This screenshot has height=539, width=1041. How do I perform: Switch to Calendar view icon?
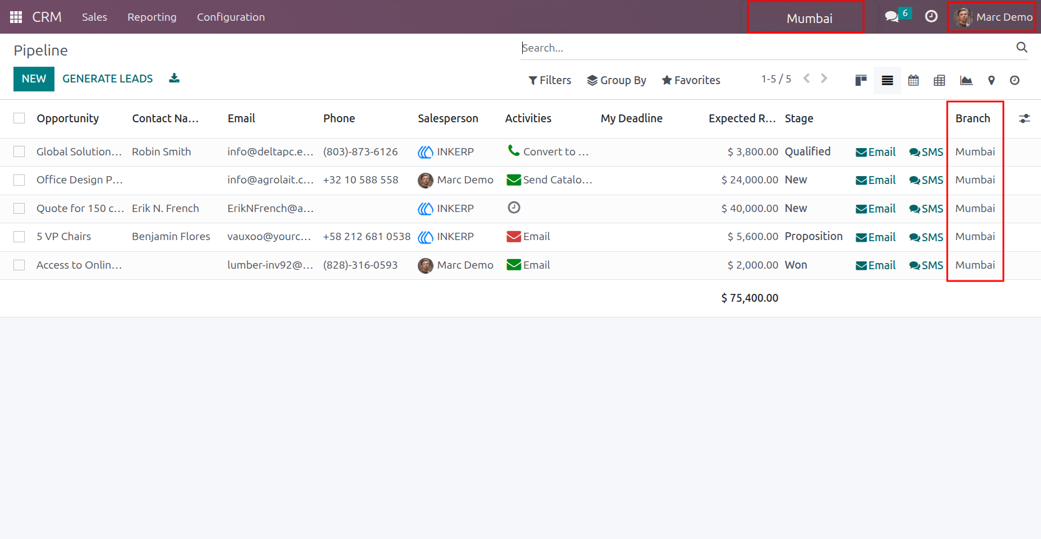(914, 80)
